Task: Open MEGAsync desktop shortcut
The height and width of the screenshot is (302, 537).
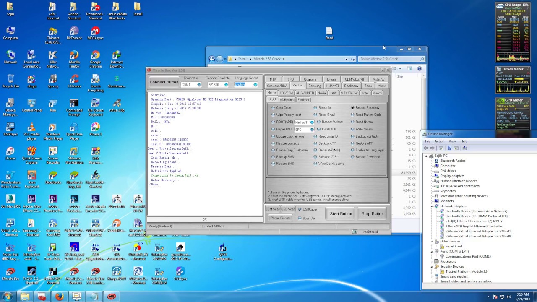Action: coord(95,33)
